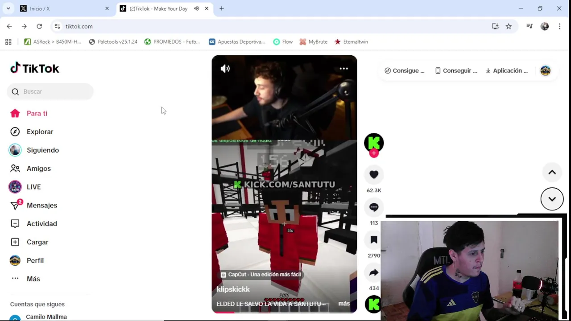Click the KICK.COM/SANTUTU video area
571x321 pixels.
[285, 185]
